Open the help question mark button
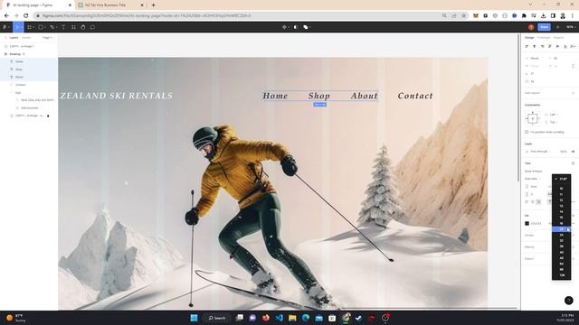This screenshot has width=579, height=325. coord(569,301)
